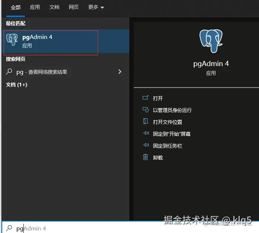Screen dimensions: 259x233
Task: Expand the 更多 dropdown
Action: [x=96, y=7]
